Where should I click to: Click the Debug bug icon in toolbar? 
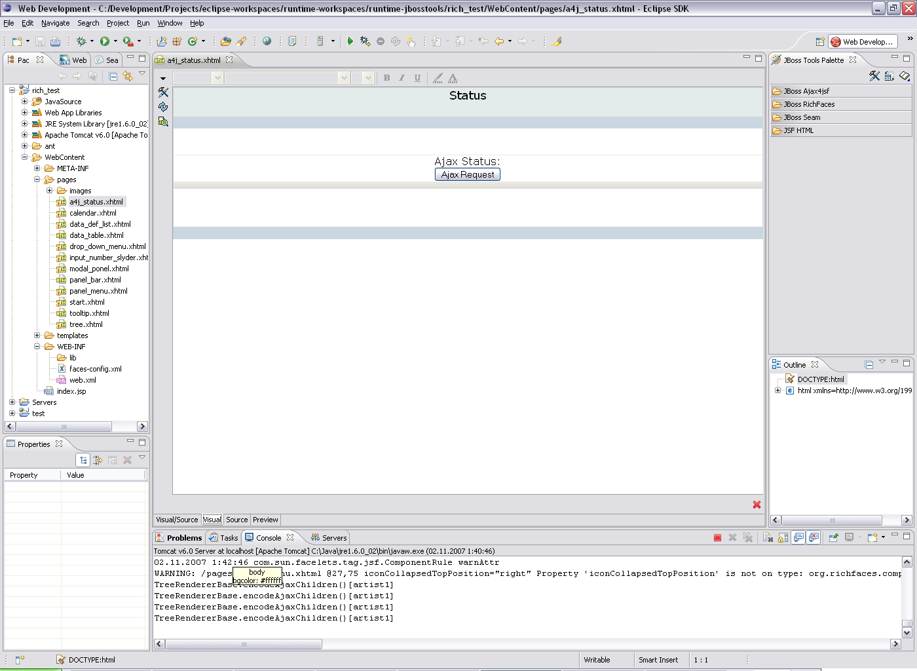pos(81,41)
